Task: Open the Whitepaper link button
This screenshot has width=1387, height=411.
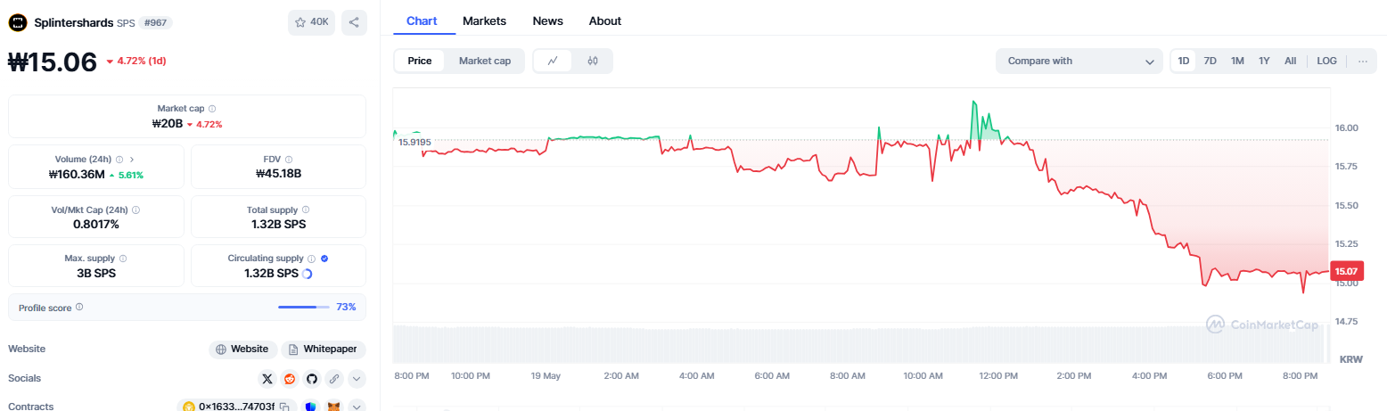Action: 324,349
